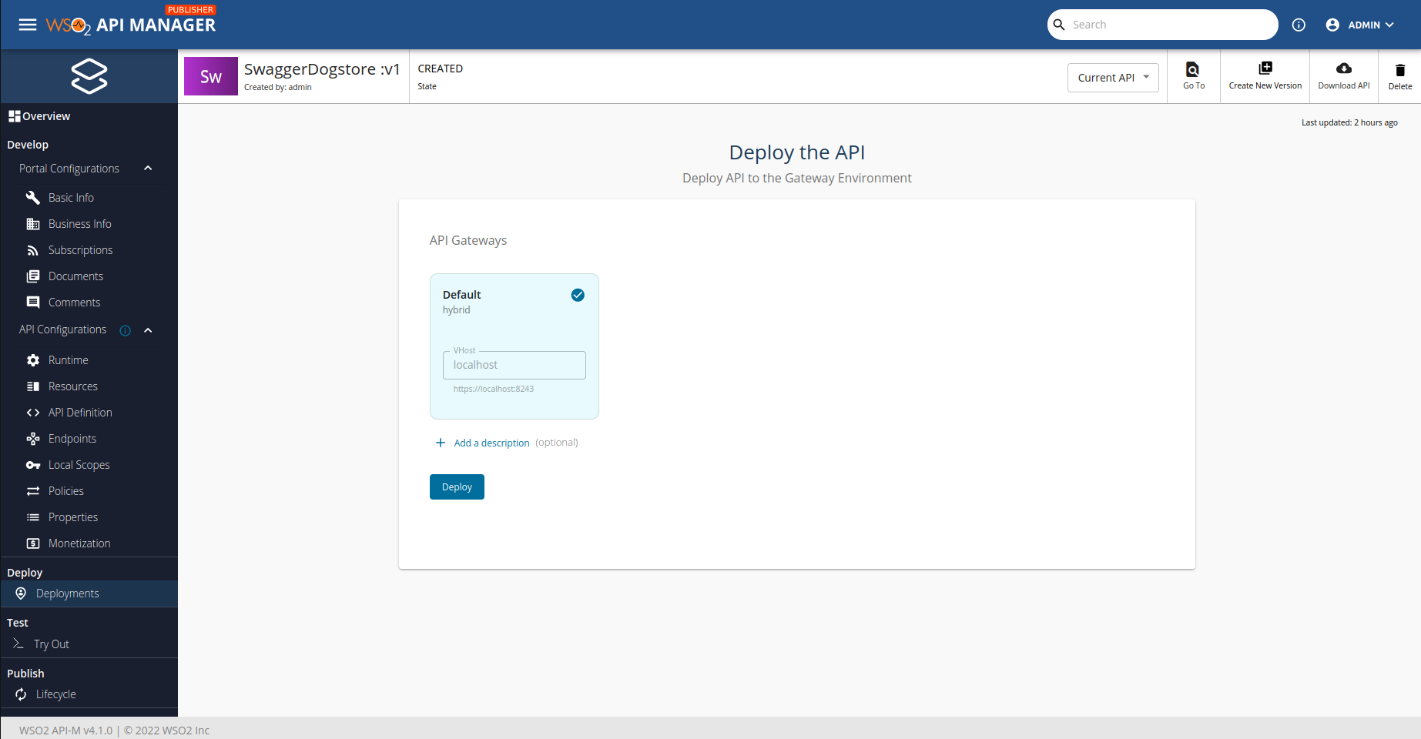Click the search magnifier icon
This screenshot has width=1421, height=739.
pos(1059,25)
